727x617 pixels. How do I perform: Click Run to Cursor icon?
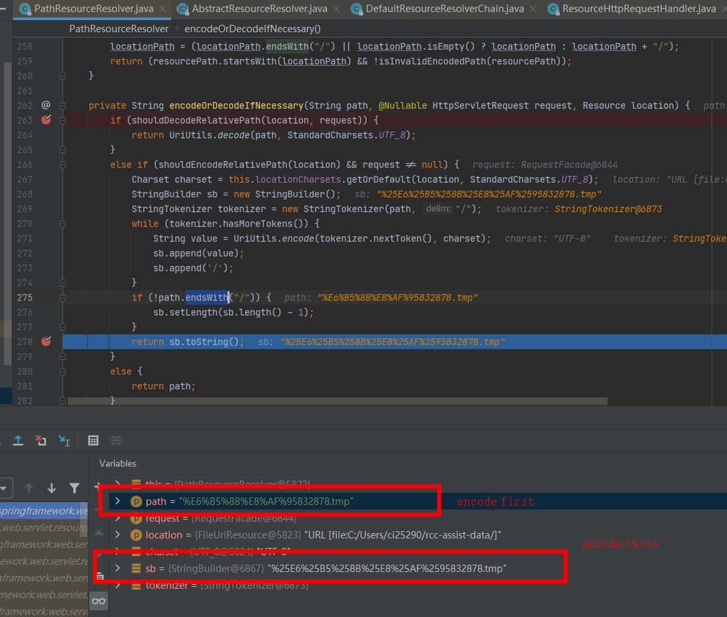(64, 440)
